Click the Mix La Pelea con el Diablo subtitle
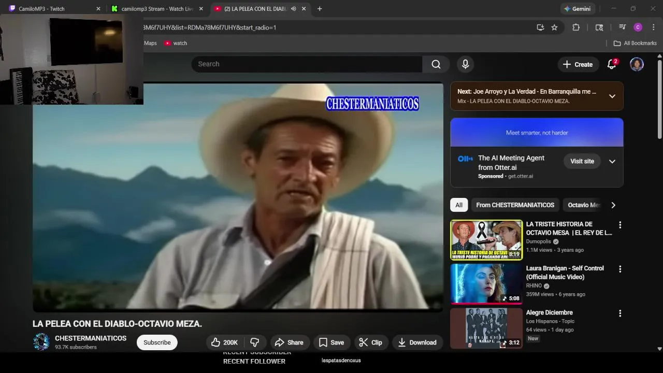 514,101
